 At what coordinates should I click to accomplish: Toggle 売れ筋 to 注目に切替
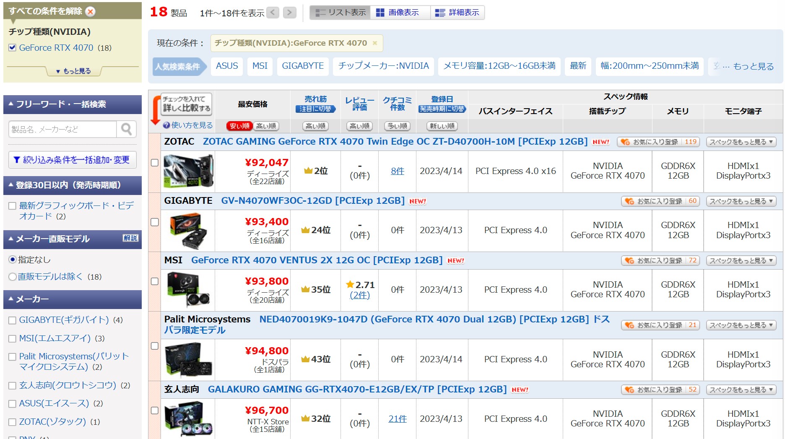(316, 109)
